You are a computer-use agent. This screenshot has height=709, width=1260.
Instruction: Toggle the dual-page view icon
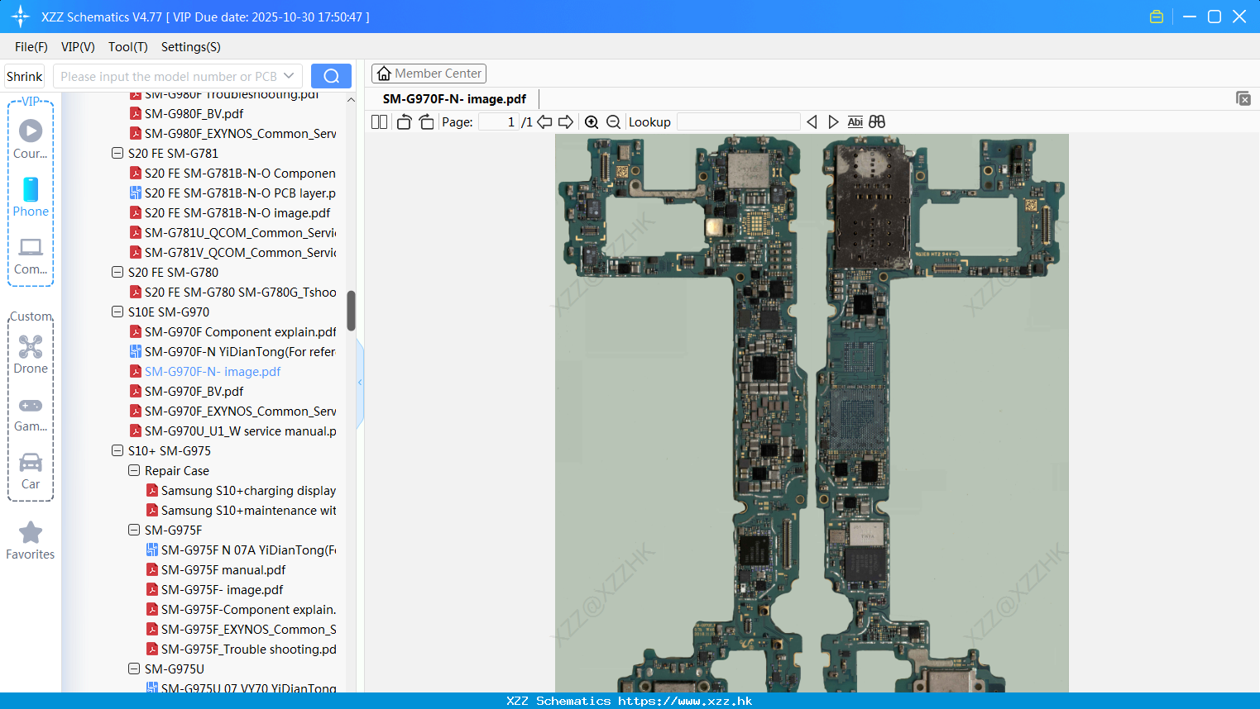(379, 121)
